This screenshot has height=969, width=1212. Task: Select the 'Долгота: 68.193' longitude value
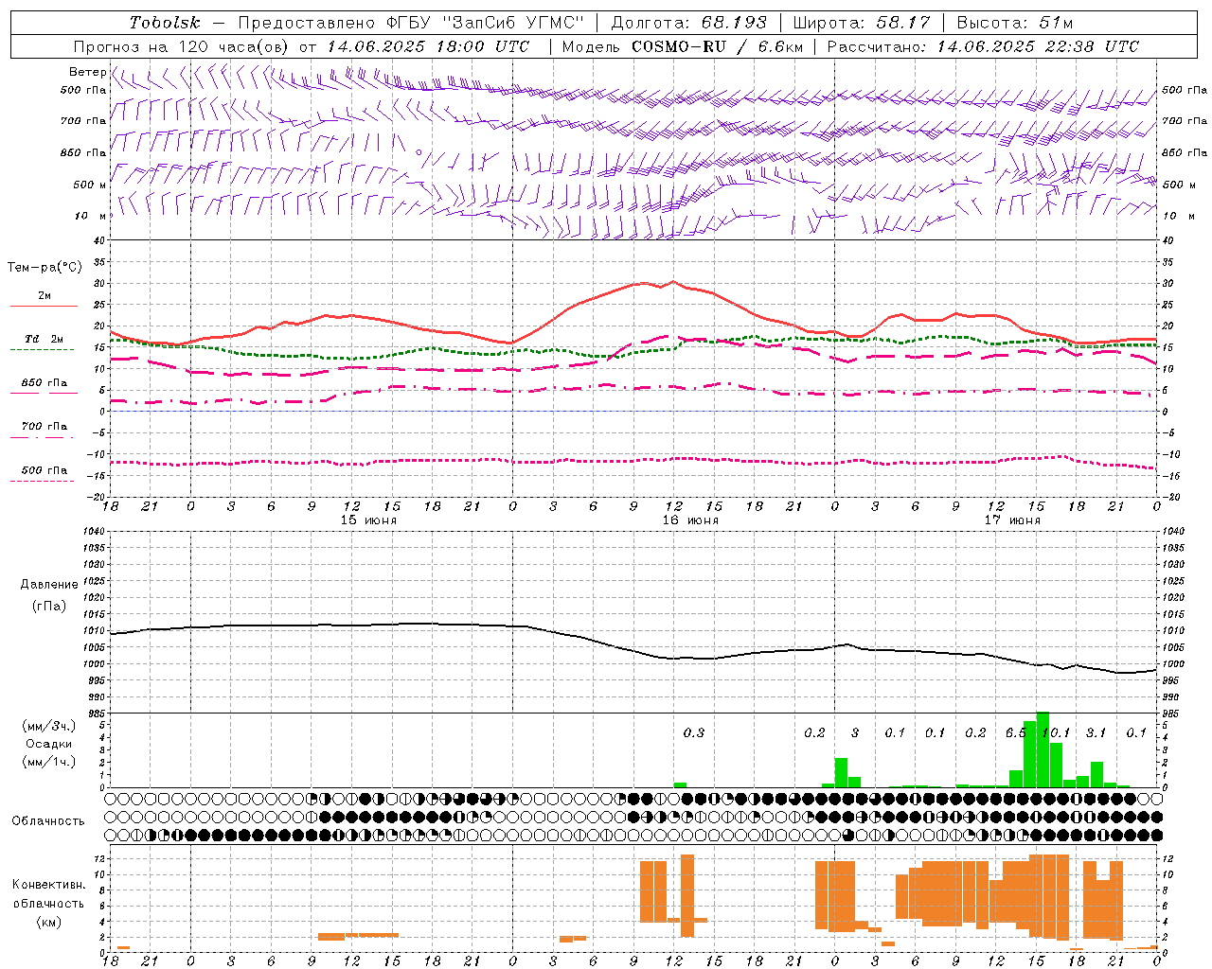coord(689,22)
